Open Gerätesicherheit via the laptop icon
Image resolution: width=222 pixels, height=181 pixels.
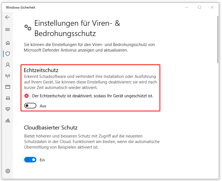click(8, 98)
